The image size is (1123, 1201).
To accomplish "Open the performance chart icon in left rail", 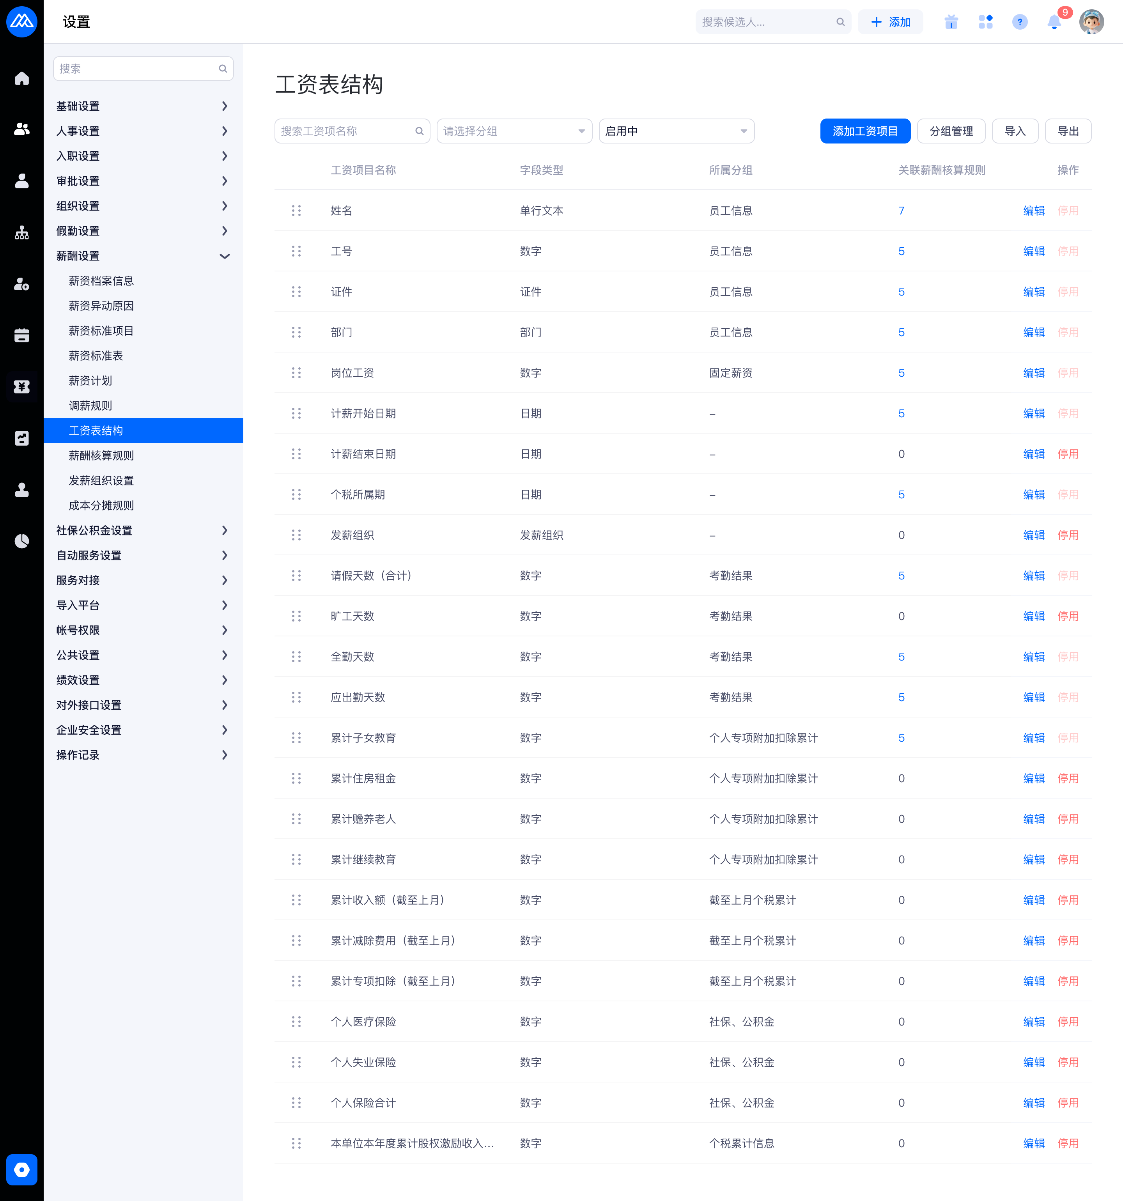I will point(22,438).
